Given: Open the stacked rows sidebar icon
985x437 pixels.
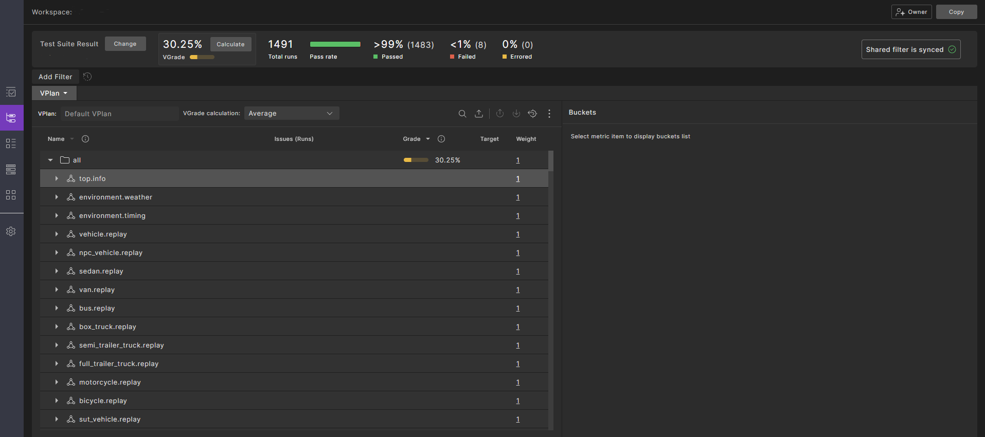Looking at the screenshot, I should [11, 169].
